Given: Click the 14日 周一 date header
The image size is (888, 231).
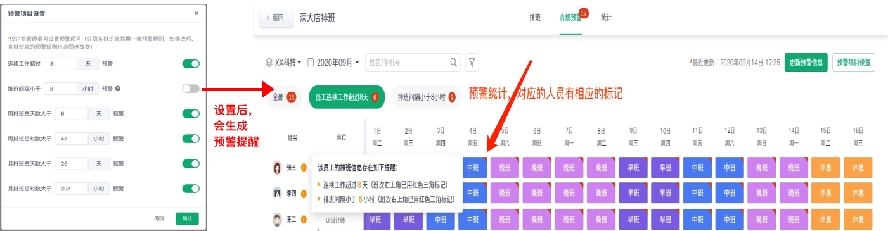Looking at the screenshot, I should [794, 137].
